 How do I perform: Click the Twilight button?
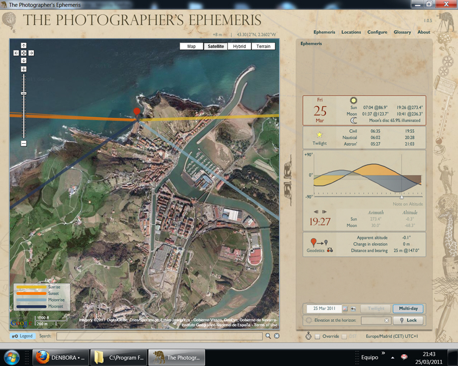click(x=376, y=309)
